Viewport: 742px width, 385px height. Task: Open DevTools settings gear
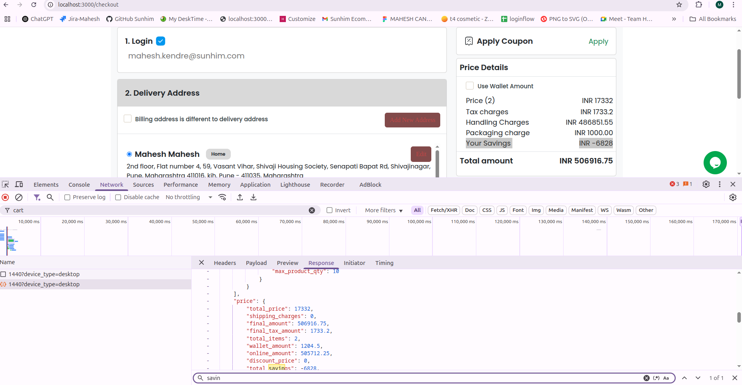pos(706,184)
